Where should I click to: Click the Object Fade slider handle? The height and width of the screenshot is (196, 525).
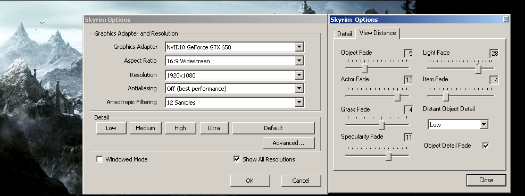click(x=364, y=68)
